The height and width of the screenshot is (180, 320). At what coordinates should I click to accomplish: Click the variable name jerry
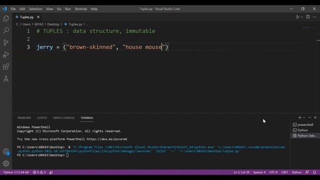44,47
